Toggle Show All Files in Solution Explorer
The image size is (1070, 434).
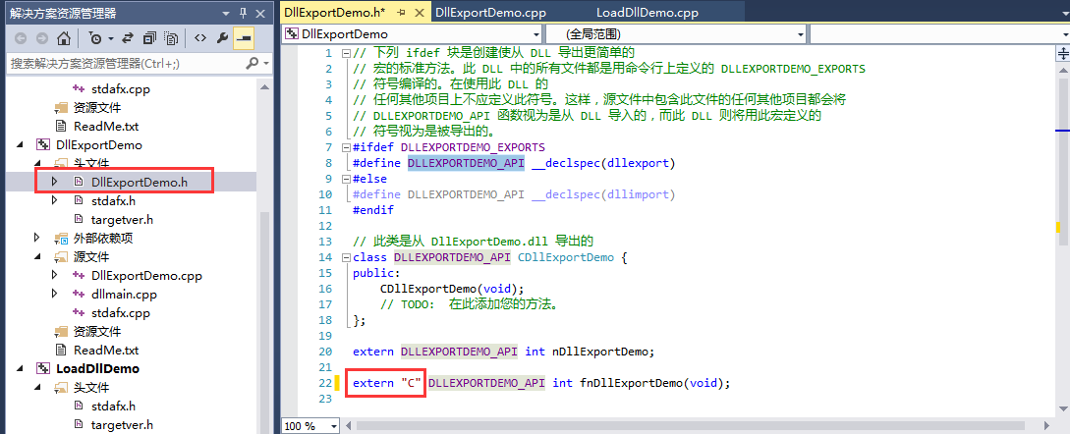pos(173,38)
